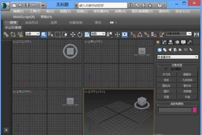202x135 pixels.
Task: Open the dropdown arrow beside Help icon
Action: [x=164, y=5]
